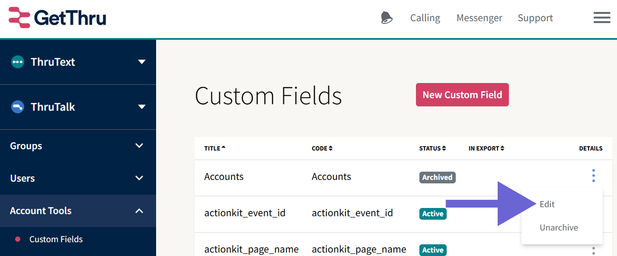Viewport: 617px width, 256px height.
Task: Collapse the Account Tools chevron
Action: click(139, 211)
